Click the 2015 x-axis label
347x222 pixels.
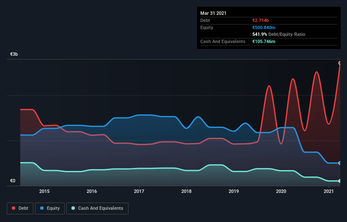pos(44,191)
